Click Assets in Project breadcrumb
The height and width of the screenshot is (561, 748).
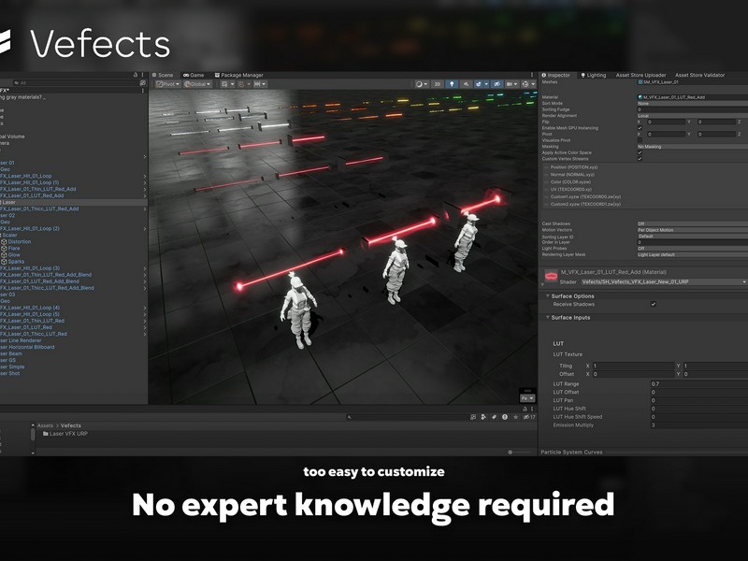click(45, 425)
